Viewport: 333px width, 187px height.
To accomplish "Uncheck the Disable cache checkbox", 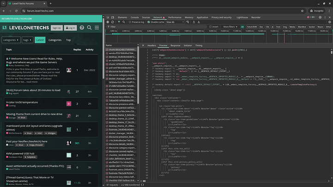I will (148, 22).
